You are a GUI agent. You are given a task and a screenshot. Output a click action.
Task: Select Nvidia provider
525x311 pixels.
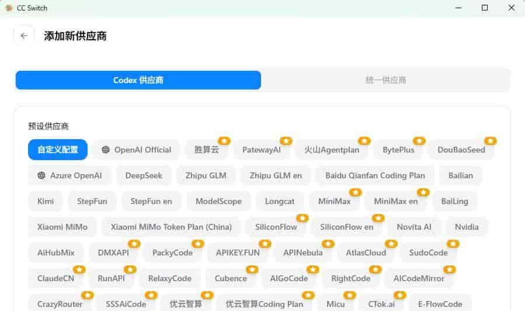(467, 227)
